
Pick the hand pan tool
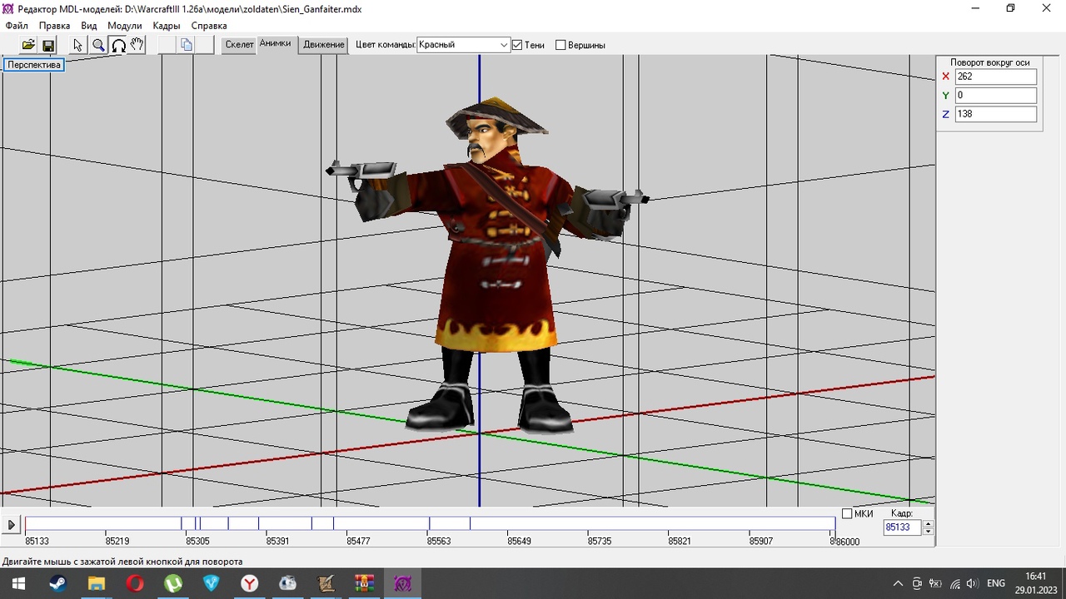pyautogui.click(x=137, y=45)
